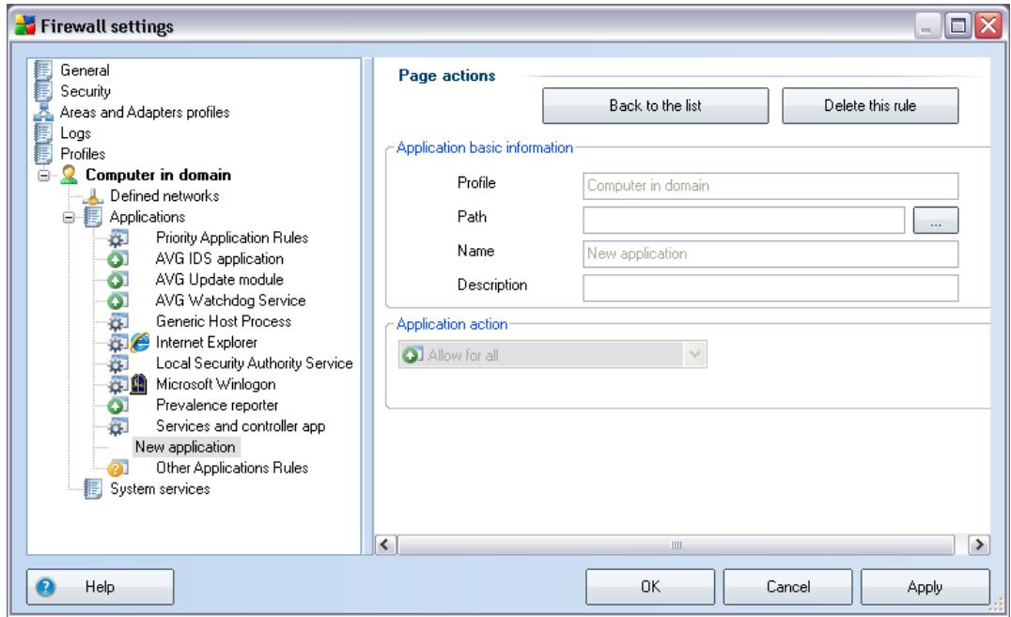Click the Local Security Authority Service gear icon
This screenshot has height=617, width=1011.
tap(117, 363)
